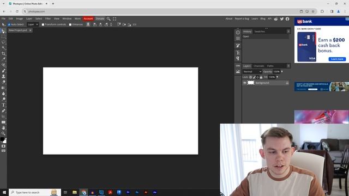Open the CSS panel icon
Viewport: 349px width, 196px height.
(x=238, y=66)
